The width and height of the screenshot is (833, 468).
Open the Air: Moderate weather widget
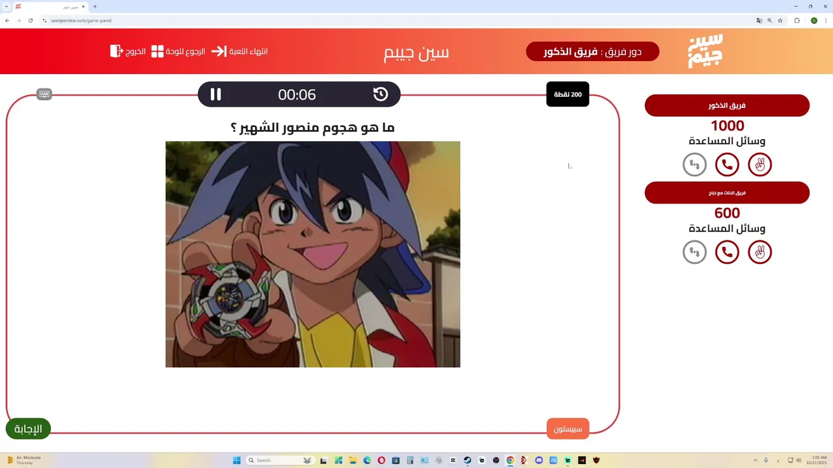[x=25, y=460]
